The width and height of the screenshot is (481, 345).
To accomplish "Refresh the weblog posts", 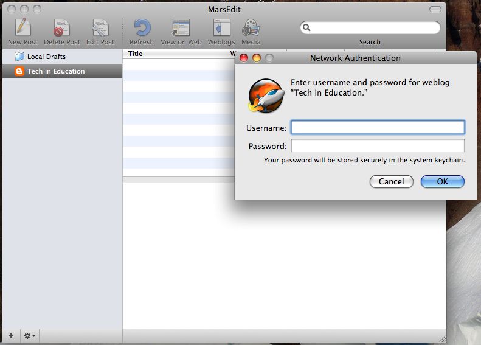I will pos(142,27).
